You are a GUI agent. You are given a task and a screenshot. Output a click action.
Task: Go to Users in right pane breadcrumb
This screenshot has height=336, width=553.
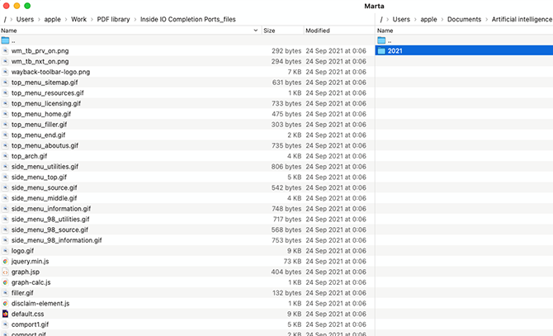coord(401,19)
